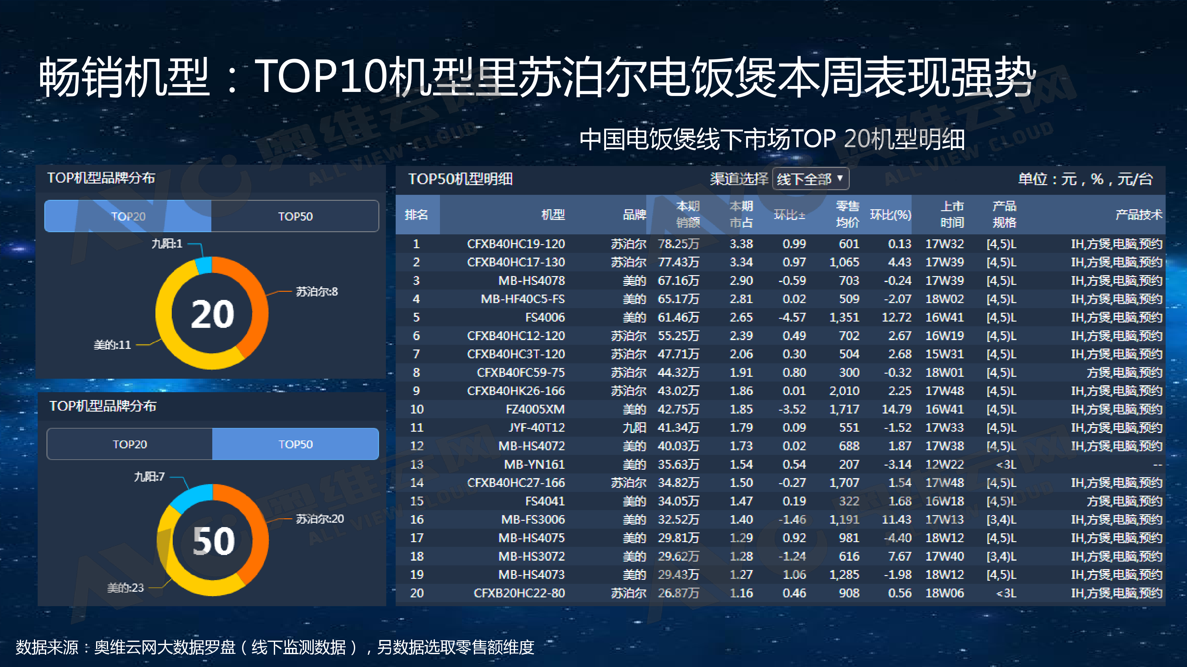
Task: Click the 产品技术 column header
Action: pyautogui.click(x=1138, y=215)
